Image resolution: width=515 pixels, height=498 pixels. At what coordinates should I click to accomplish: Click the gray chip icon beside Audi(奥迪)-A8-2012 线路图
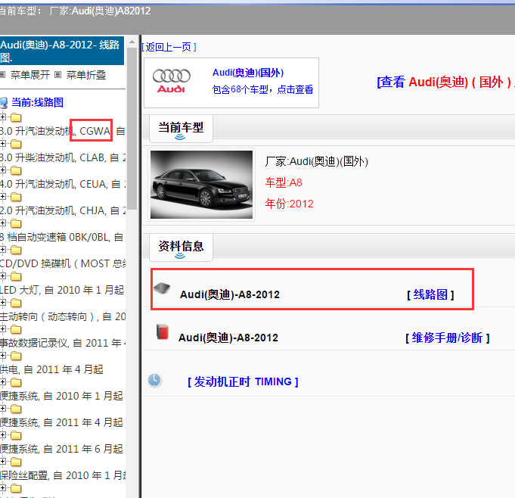(x=162, y=288)
